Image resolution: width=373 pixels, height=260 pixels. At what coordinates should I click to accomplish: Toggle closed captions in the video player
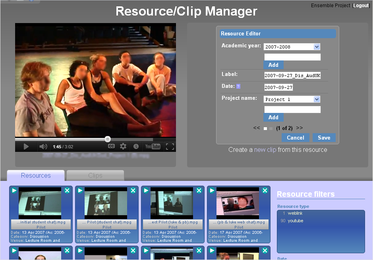coord(112,146)
